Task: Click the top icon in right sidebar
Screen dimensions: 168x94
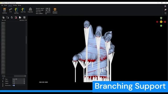Action: 165,6
